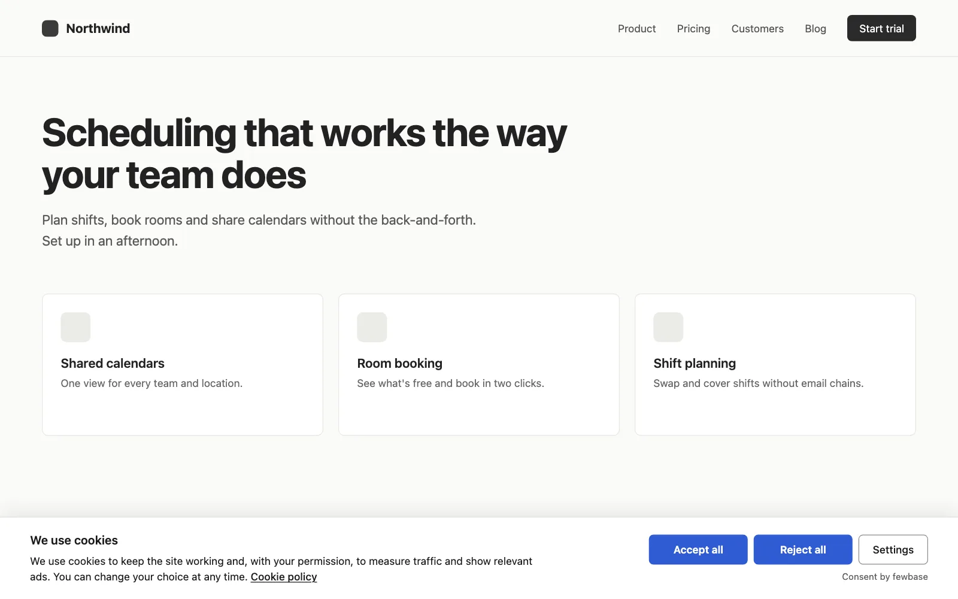Go to the Pricing page
This screenshot has width=958, height=599.
[693, 29]
